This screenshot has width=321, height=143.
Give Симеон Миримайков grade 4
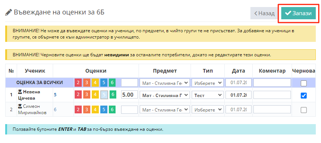(x=95, y=110)
